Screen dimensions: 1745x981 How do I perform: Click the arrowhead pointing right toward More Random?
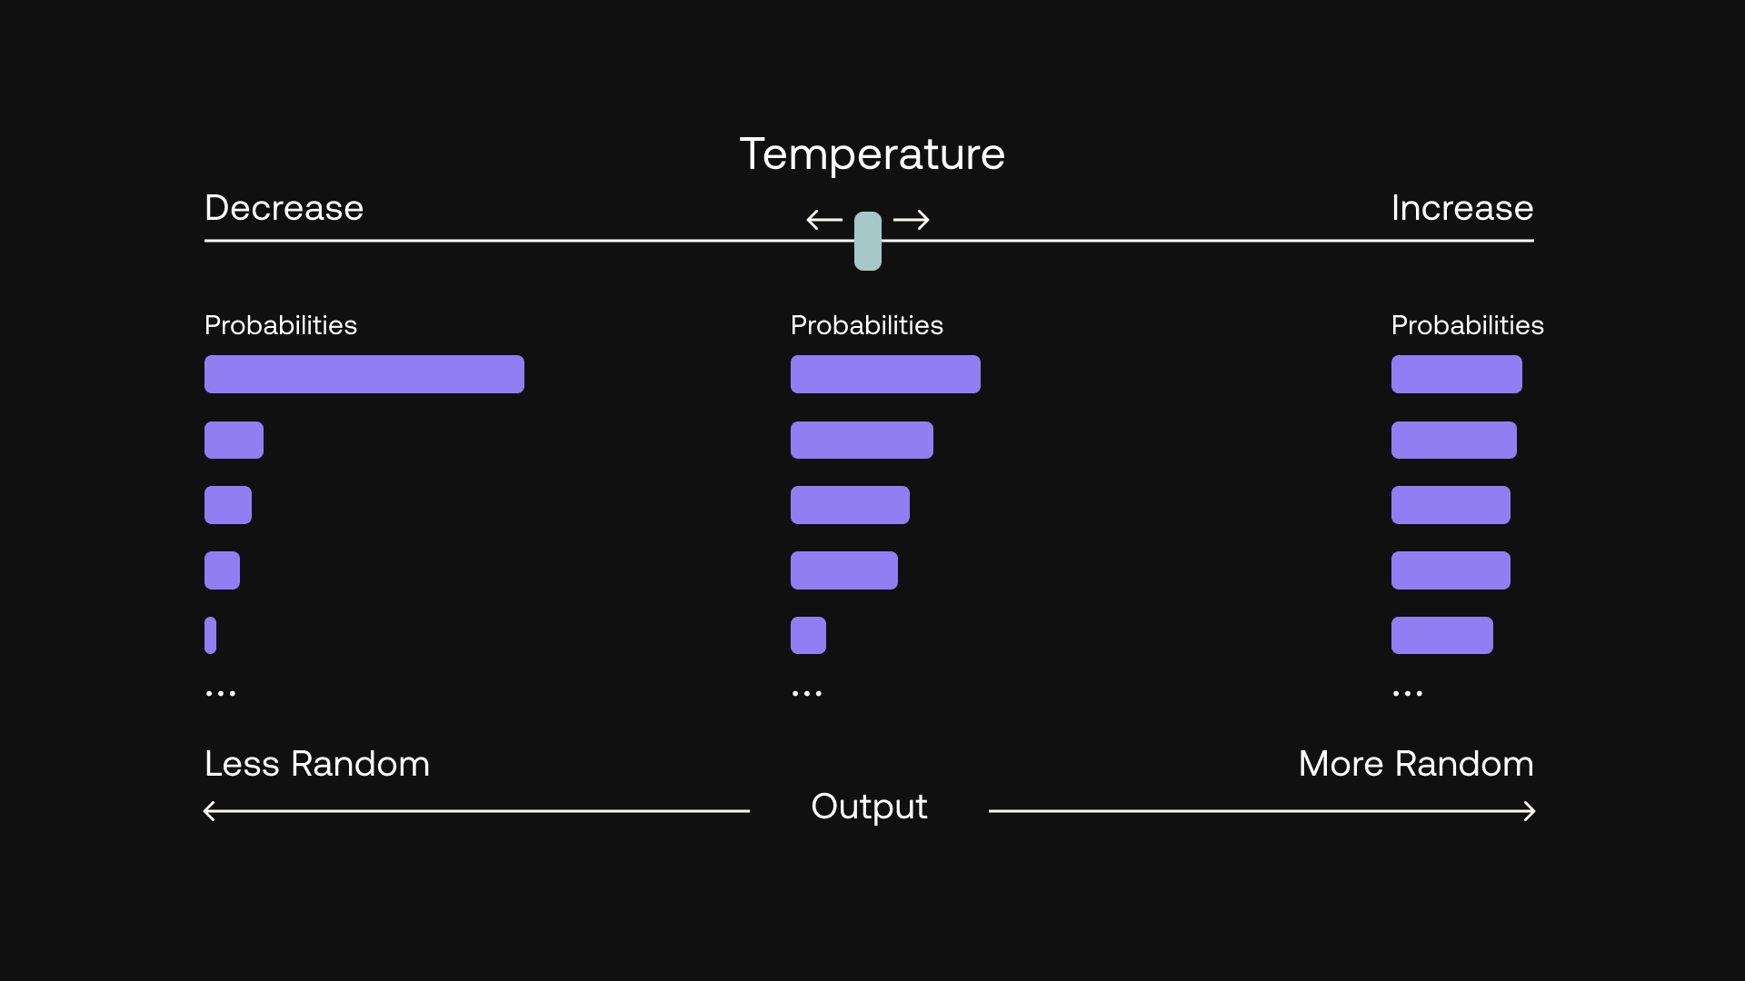[1529, 811]
